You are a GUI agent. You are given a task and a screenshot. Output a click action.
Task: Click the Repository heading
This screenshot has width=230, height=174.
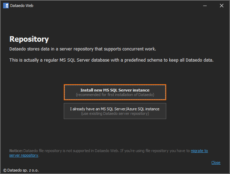click(29, 39)
